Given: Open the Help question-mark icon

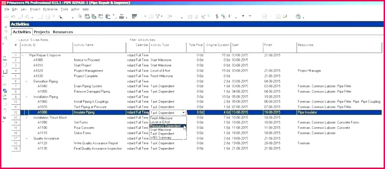Looking at the screenshot, I should pyautogui.click(x=298, y=17).
